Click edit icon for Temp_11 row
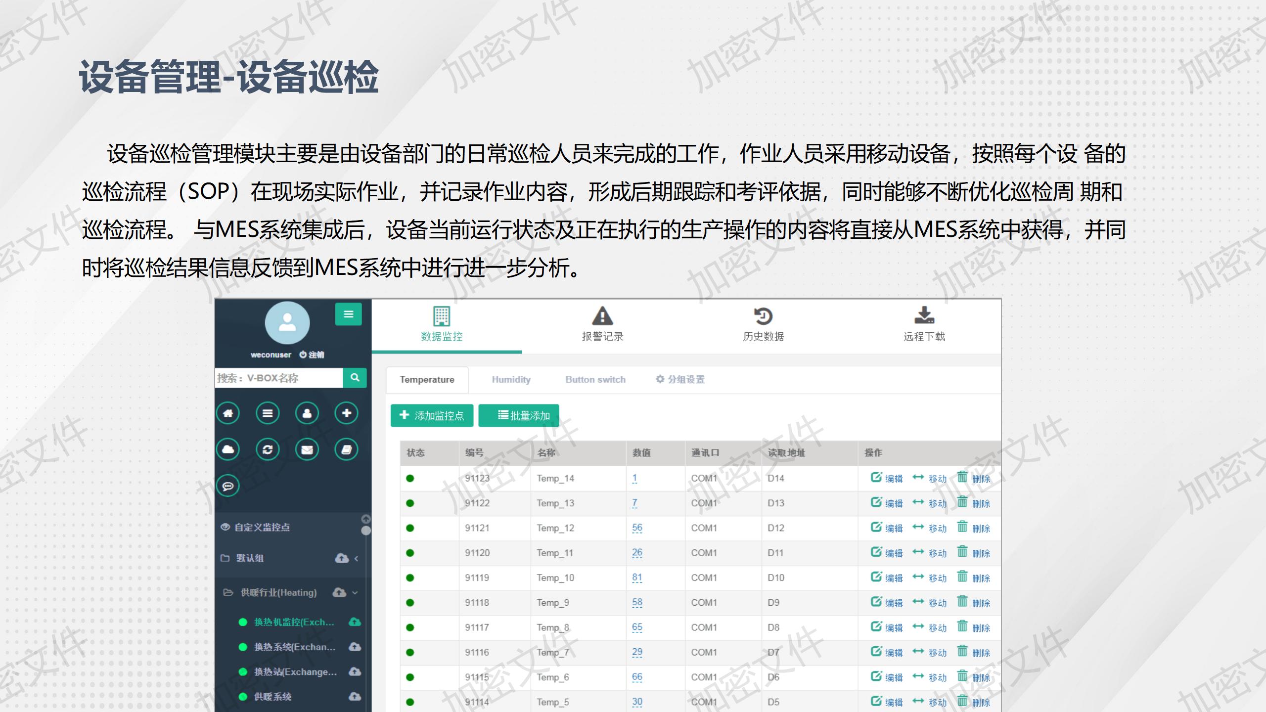The height and width of the screenshot is (712, 1266). pyautogui.click(x=876, y=552)
